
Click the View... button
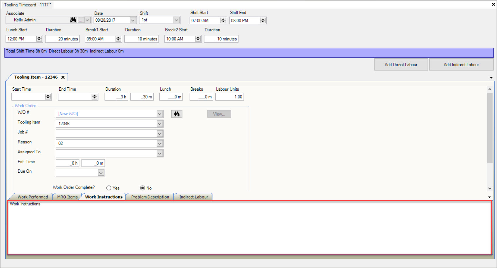pyautogui.click(x=219, y=114)
